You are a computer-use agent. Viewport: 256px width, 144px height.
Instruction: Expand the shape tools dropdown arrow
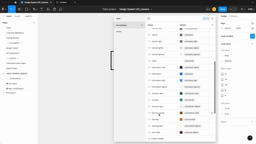[x=29, y=9]
